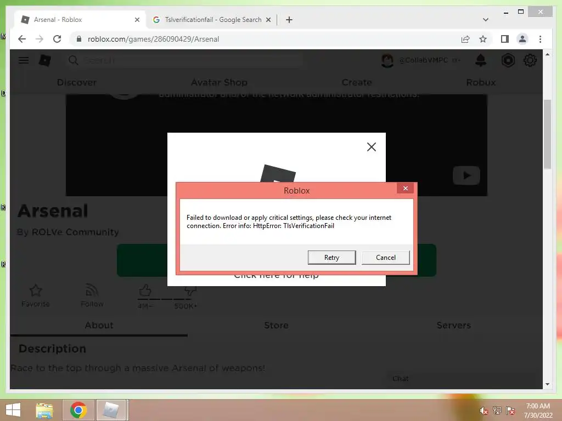Click the lock icon in the address bar
The image size is (562, 421).
click(x=79, y=39)
